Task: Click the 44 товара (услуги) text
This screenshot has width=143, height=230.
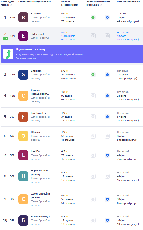Action: [x=128, y=21]
